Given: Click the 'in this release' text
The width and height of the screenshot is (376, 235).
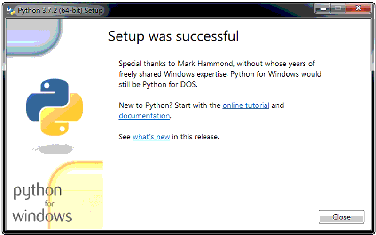Looking at the screenshot, I should (196, 137).
